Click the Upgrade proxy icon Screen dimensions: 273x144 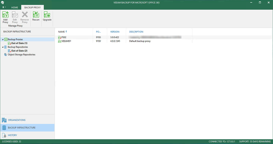pos(47,15)
